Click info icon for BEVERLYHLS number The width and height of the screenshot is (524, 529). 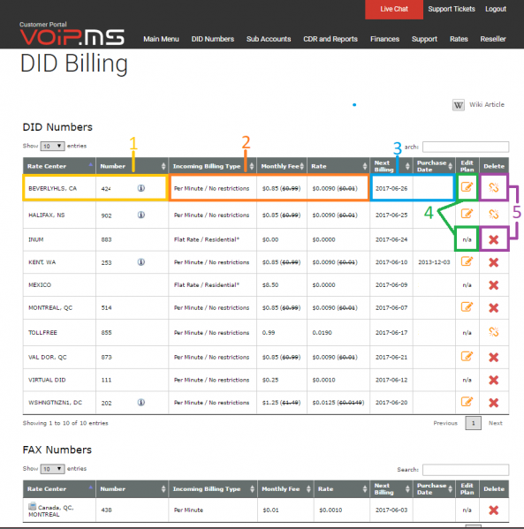coord(141,188)
